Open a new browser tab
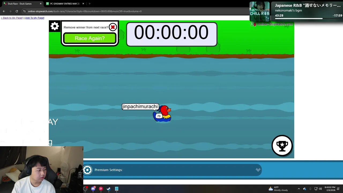The height and width of the screenshot is (193, 343). (90, 4)
